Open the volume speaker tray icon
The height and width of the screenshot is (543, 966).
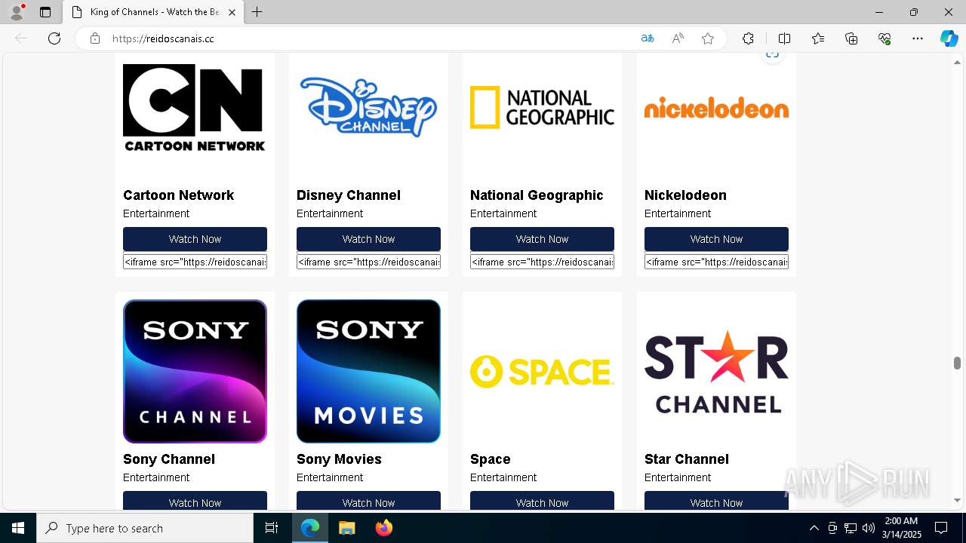[868, 528]
